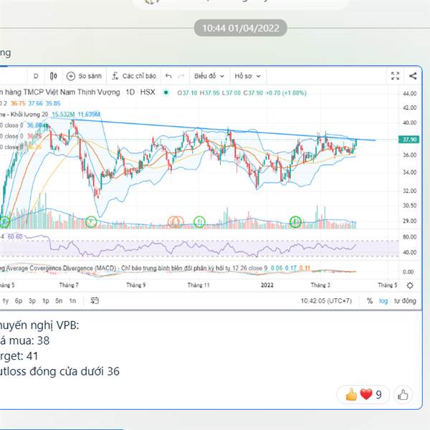Image resolution: width=430 pixels, height=430 pixels.
Task: Select the D daily interval
Action: tap(36, 76)
